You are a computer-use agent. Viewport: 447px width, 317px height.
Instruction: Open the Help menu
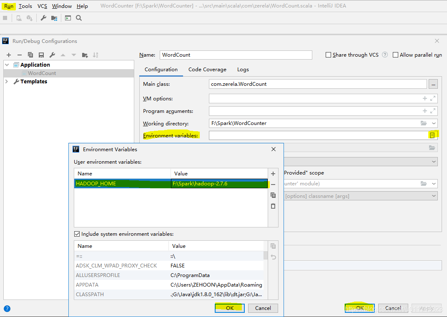click(82, 6)
